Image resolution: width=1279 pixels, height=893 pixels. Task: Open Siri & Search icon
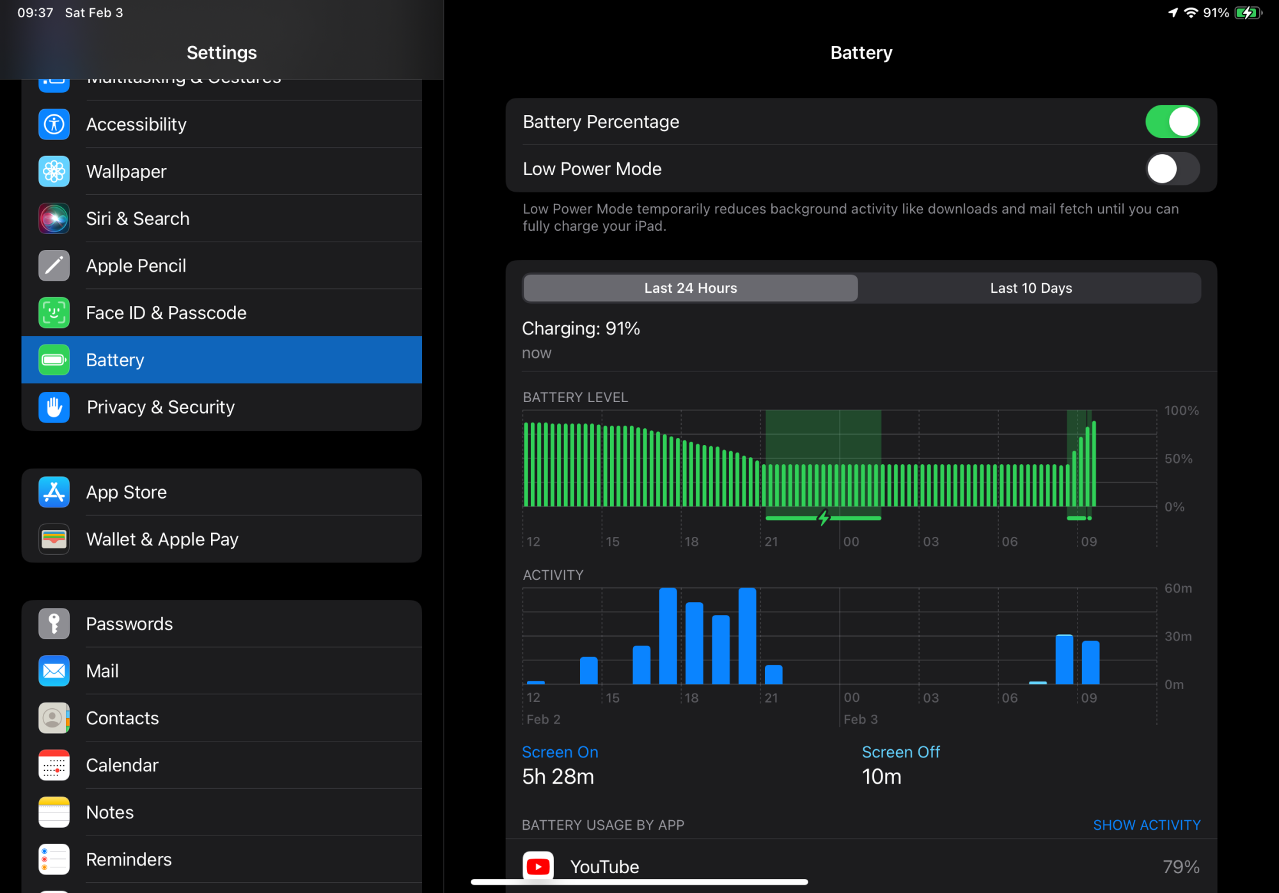pyautogui.click(x=54, y=219)
